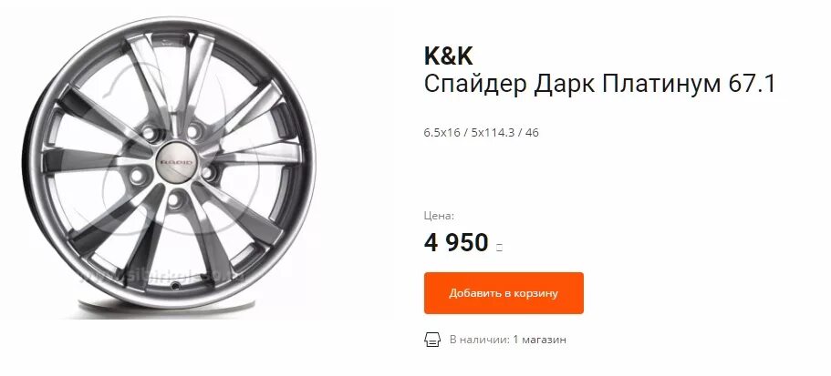Click the upper-left lug bolt hole
The width and height of the screenshot is (831, 376).
point(151,132)
